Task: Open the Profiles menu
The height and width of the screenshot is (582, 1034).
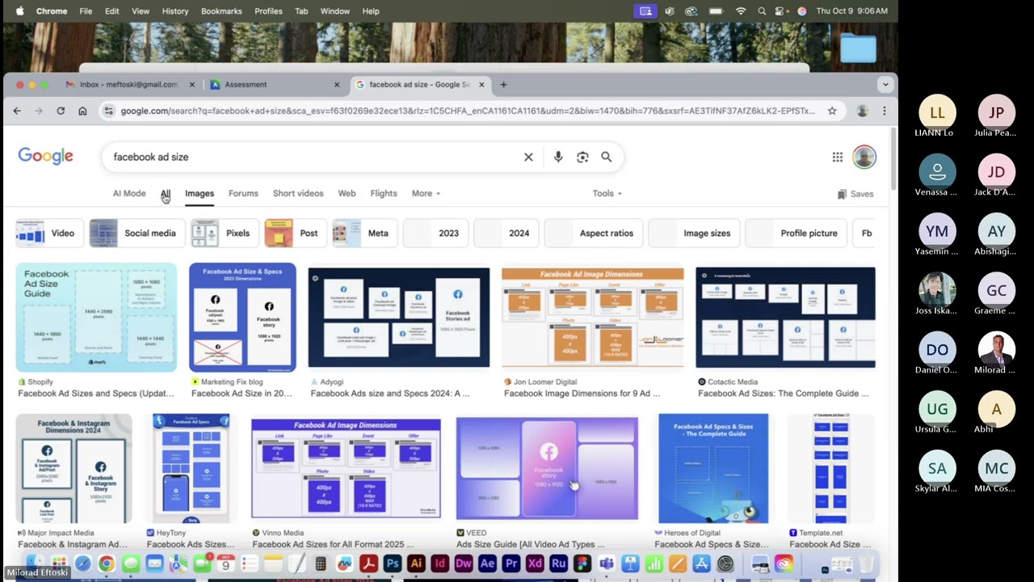Action: 268,11
